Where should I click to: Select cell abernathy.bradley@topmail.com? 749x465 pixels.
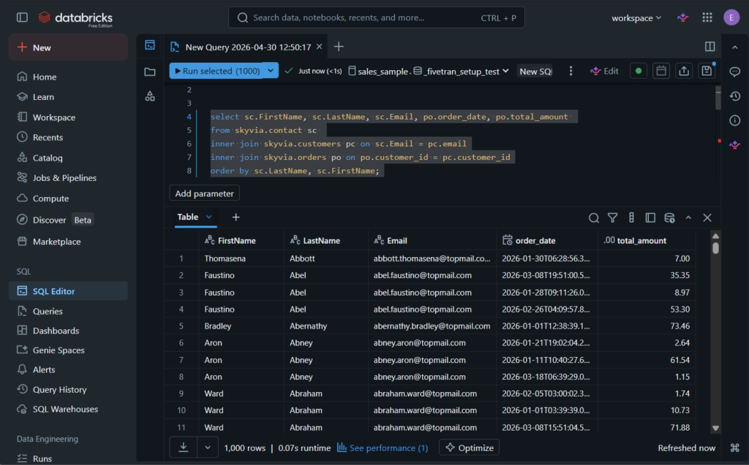(x=432, y=326)
